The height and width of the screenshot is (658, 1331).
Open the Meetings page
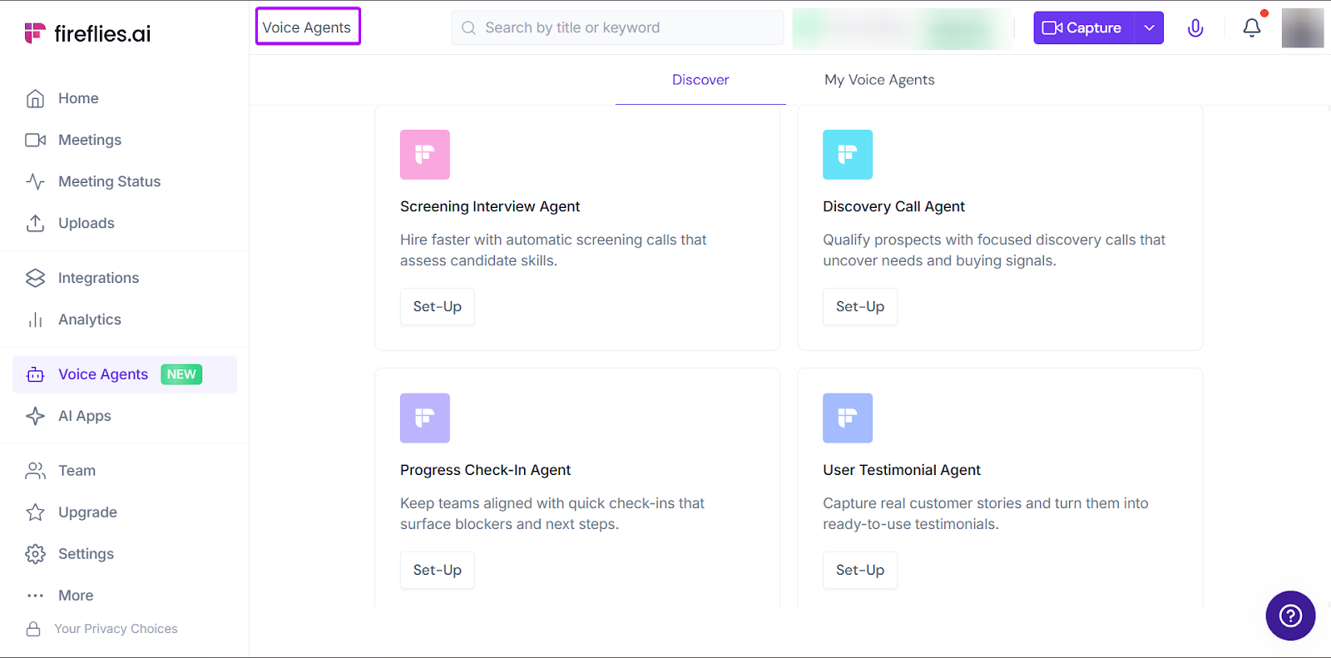tap(90, 140)
